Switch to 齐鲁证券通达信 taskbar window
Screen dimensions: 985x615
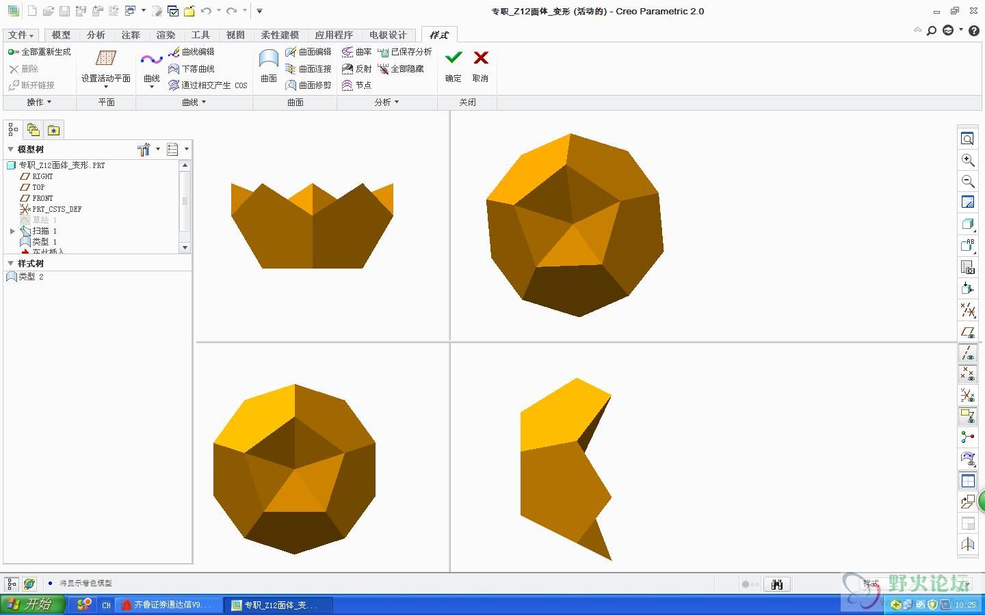[x=168, y=605]
